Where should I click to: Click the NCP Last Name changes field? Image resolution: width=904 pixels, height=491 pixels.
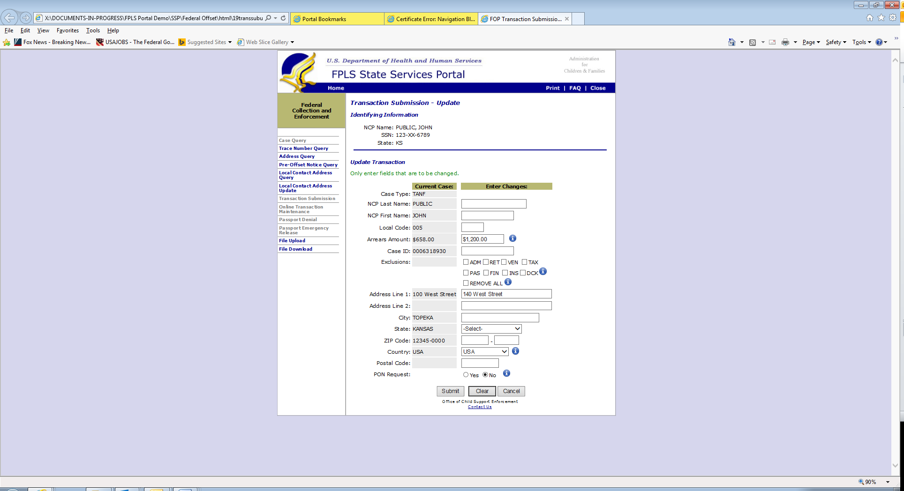(x=494, y=204)
